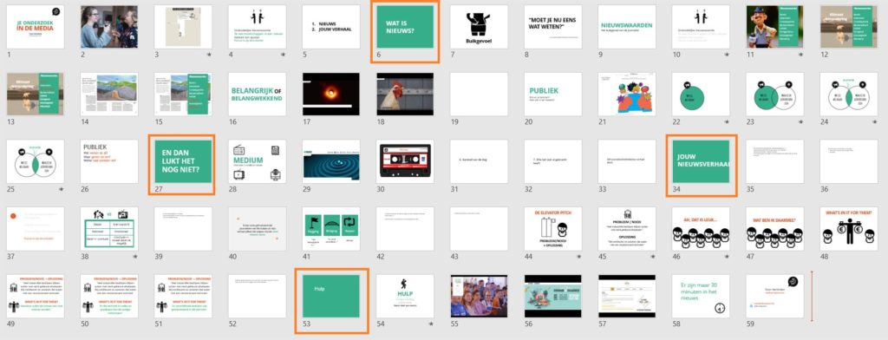The height and width of the screenshot is (340, 888).
Task: Click the animation star under slide 46
Action: [x=727, y=256]
